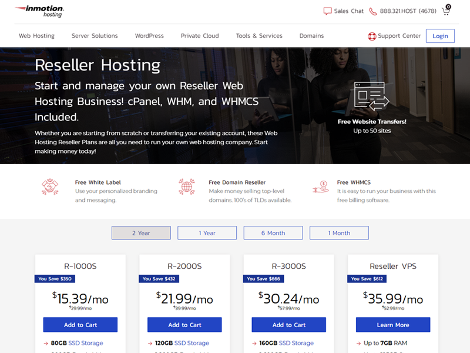Screen dimensions: 470x353
Task: Add the R-2000S plan to cart
Action: (184, 325)
